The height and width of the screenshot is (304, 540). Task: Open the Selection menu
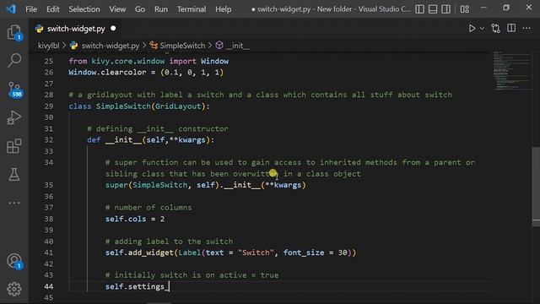point(84,9)
